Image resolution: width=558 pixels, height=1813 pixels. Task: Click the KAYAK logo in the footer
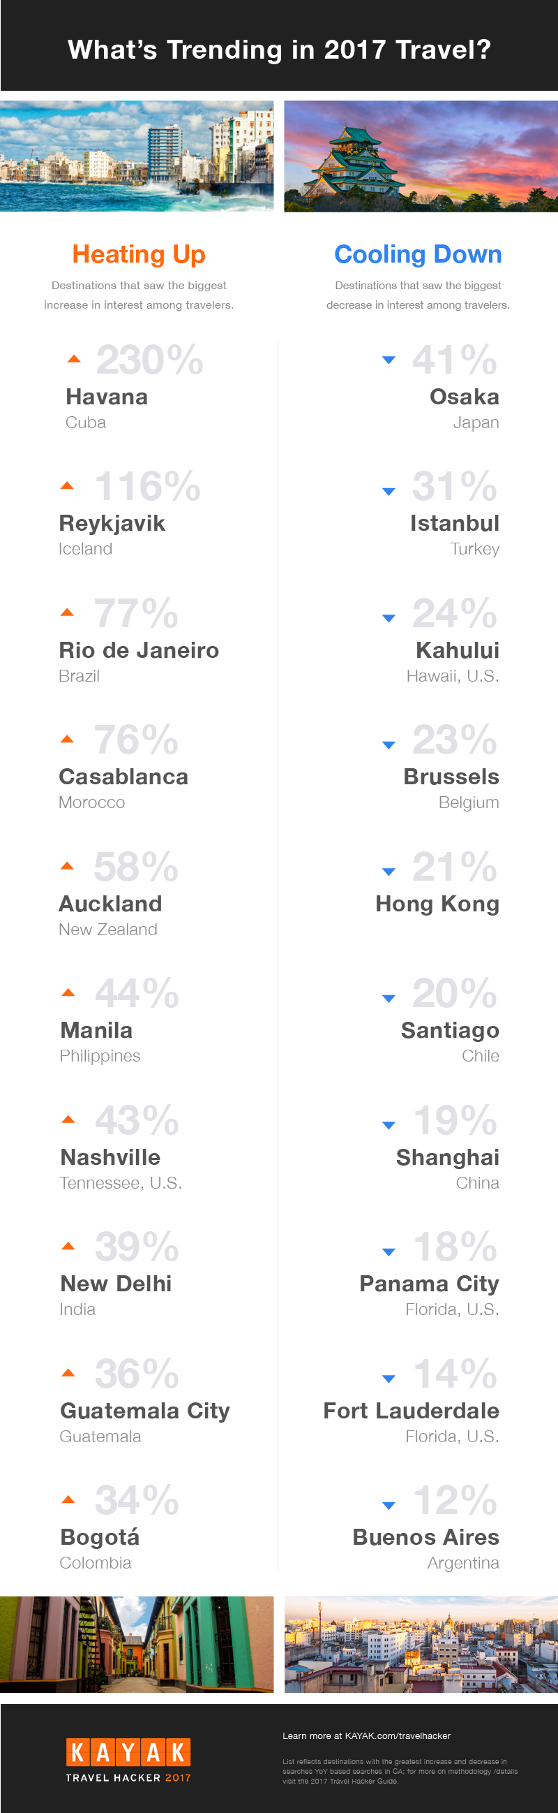pyautogui.click(x=128, y=1758)
